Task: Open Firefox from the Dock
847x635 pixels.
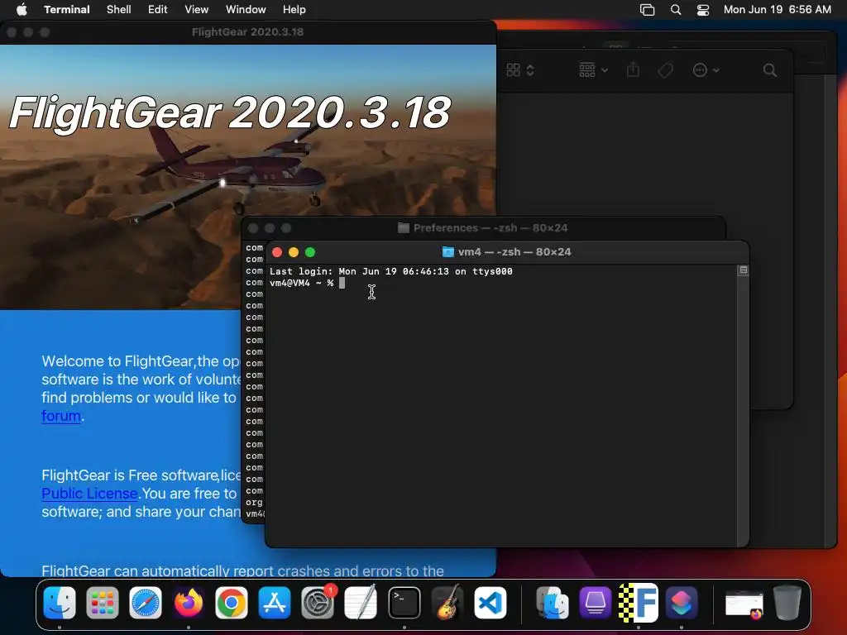Action: pyautogui.click(x=189, y=603)
